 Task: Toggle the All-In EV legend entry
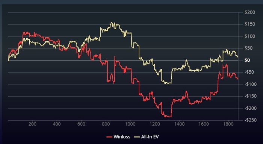146,137
